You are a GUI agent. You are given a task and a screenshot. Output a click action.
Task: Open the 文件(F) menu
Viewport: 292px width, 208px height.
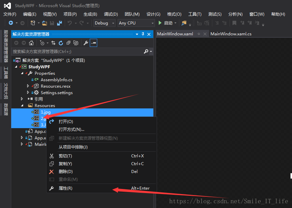pyautogui.click(x=10, y=14)
